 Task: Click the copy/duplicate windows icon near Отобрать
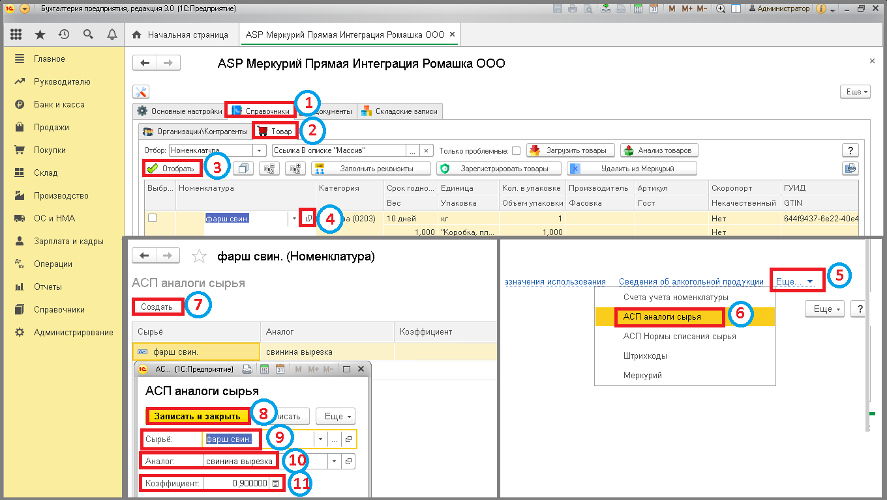pyautogui.click(x=244, y=169)
